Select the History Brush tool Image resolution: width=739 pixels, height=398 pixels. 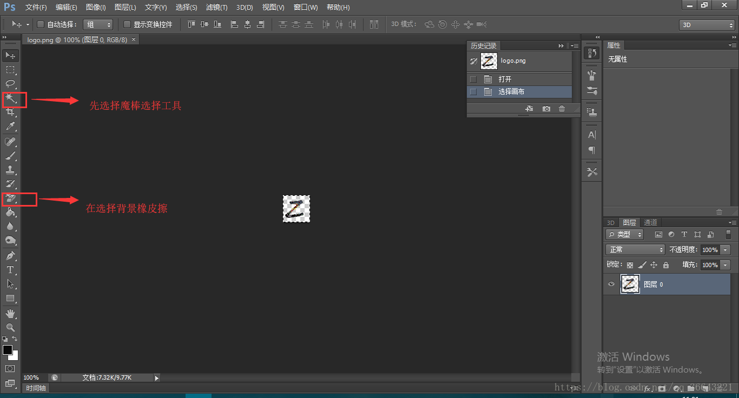pyautogui.click(x=10, y=184)
